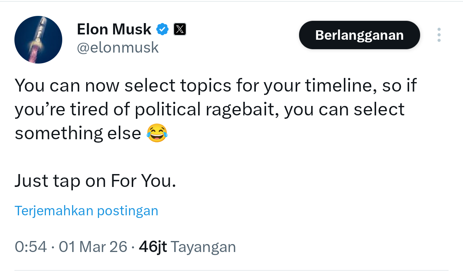Click Terjemahkan postingan to translate
The image size is (463, 280).
87,211
